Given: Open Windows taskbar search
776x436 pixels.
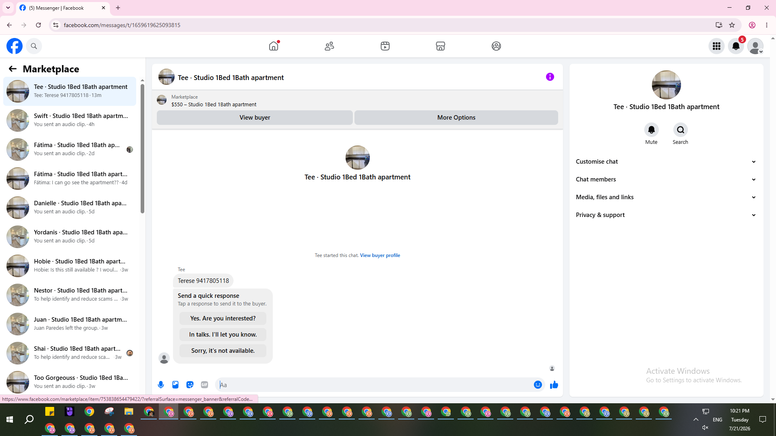Looking at the screenshot, I should pyautogui.click(x=29, y=420).
